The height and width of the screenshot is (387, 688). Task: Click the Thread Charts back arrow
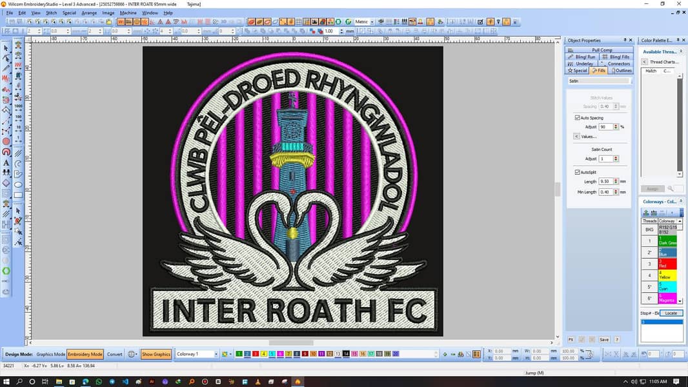point(644,62)
